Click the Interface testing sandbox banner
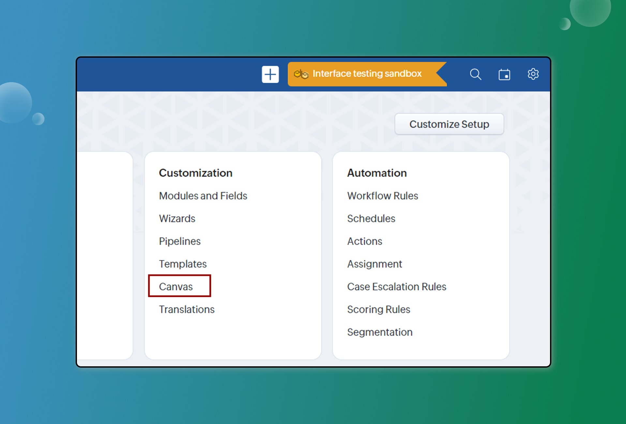The height and width of the screenshot is (424, 626). (367, 74)
